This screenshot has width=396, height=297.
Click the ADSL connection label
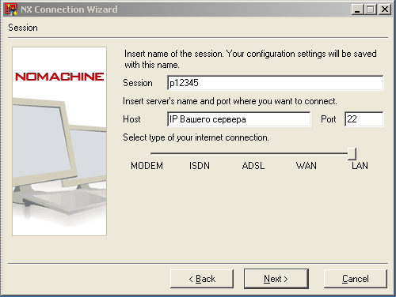[253, 166]
